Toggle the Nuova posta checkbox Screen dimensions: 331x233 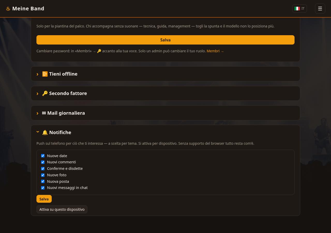43,181
